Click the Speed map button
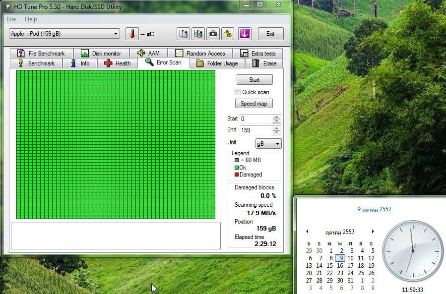The height and width of the screenshot is (294, 446). pos(254,104)
